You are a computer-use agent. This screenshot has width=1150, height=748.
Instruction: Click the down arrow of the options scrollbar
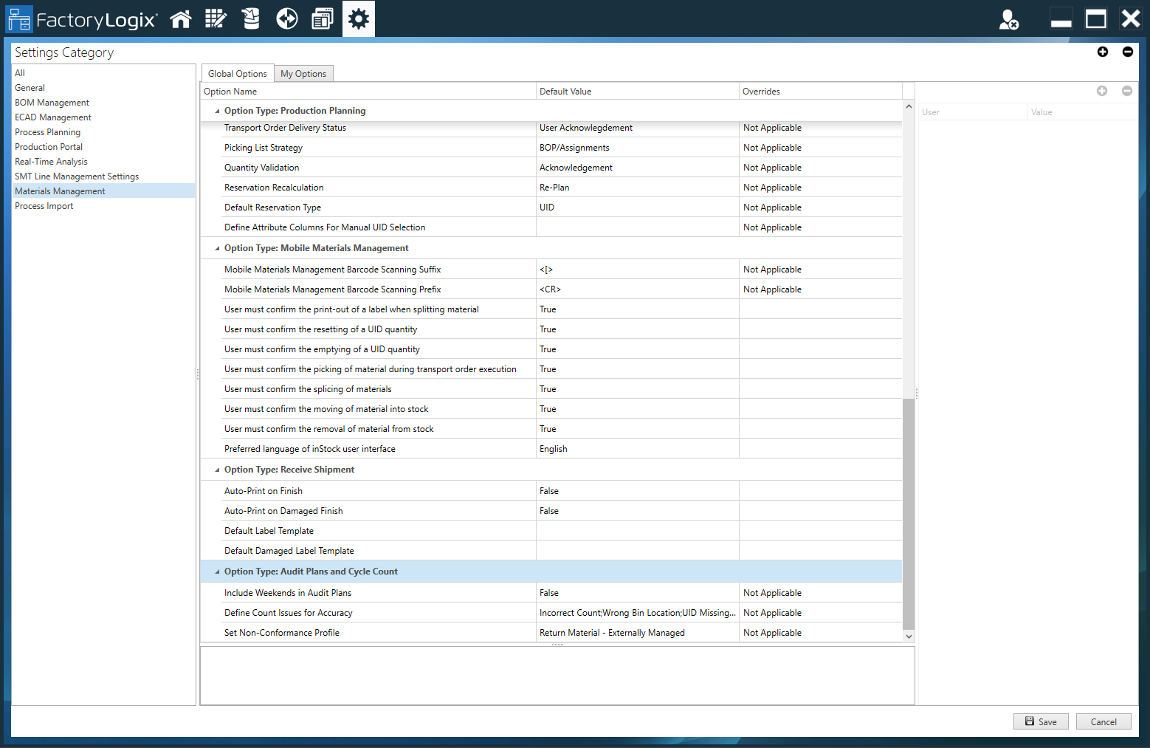click(909, 636)
